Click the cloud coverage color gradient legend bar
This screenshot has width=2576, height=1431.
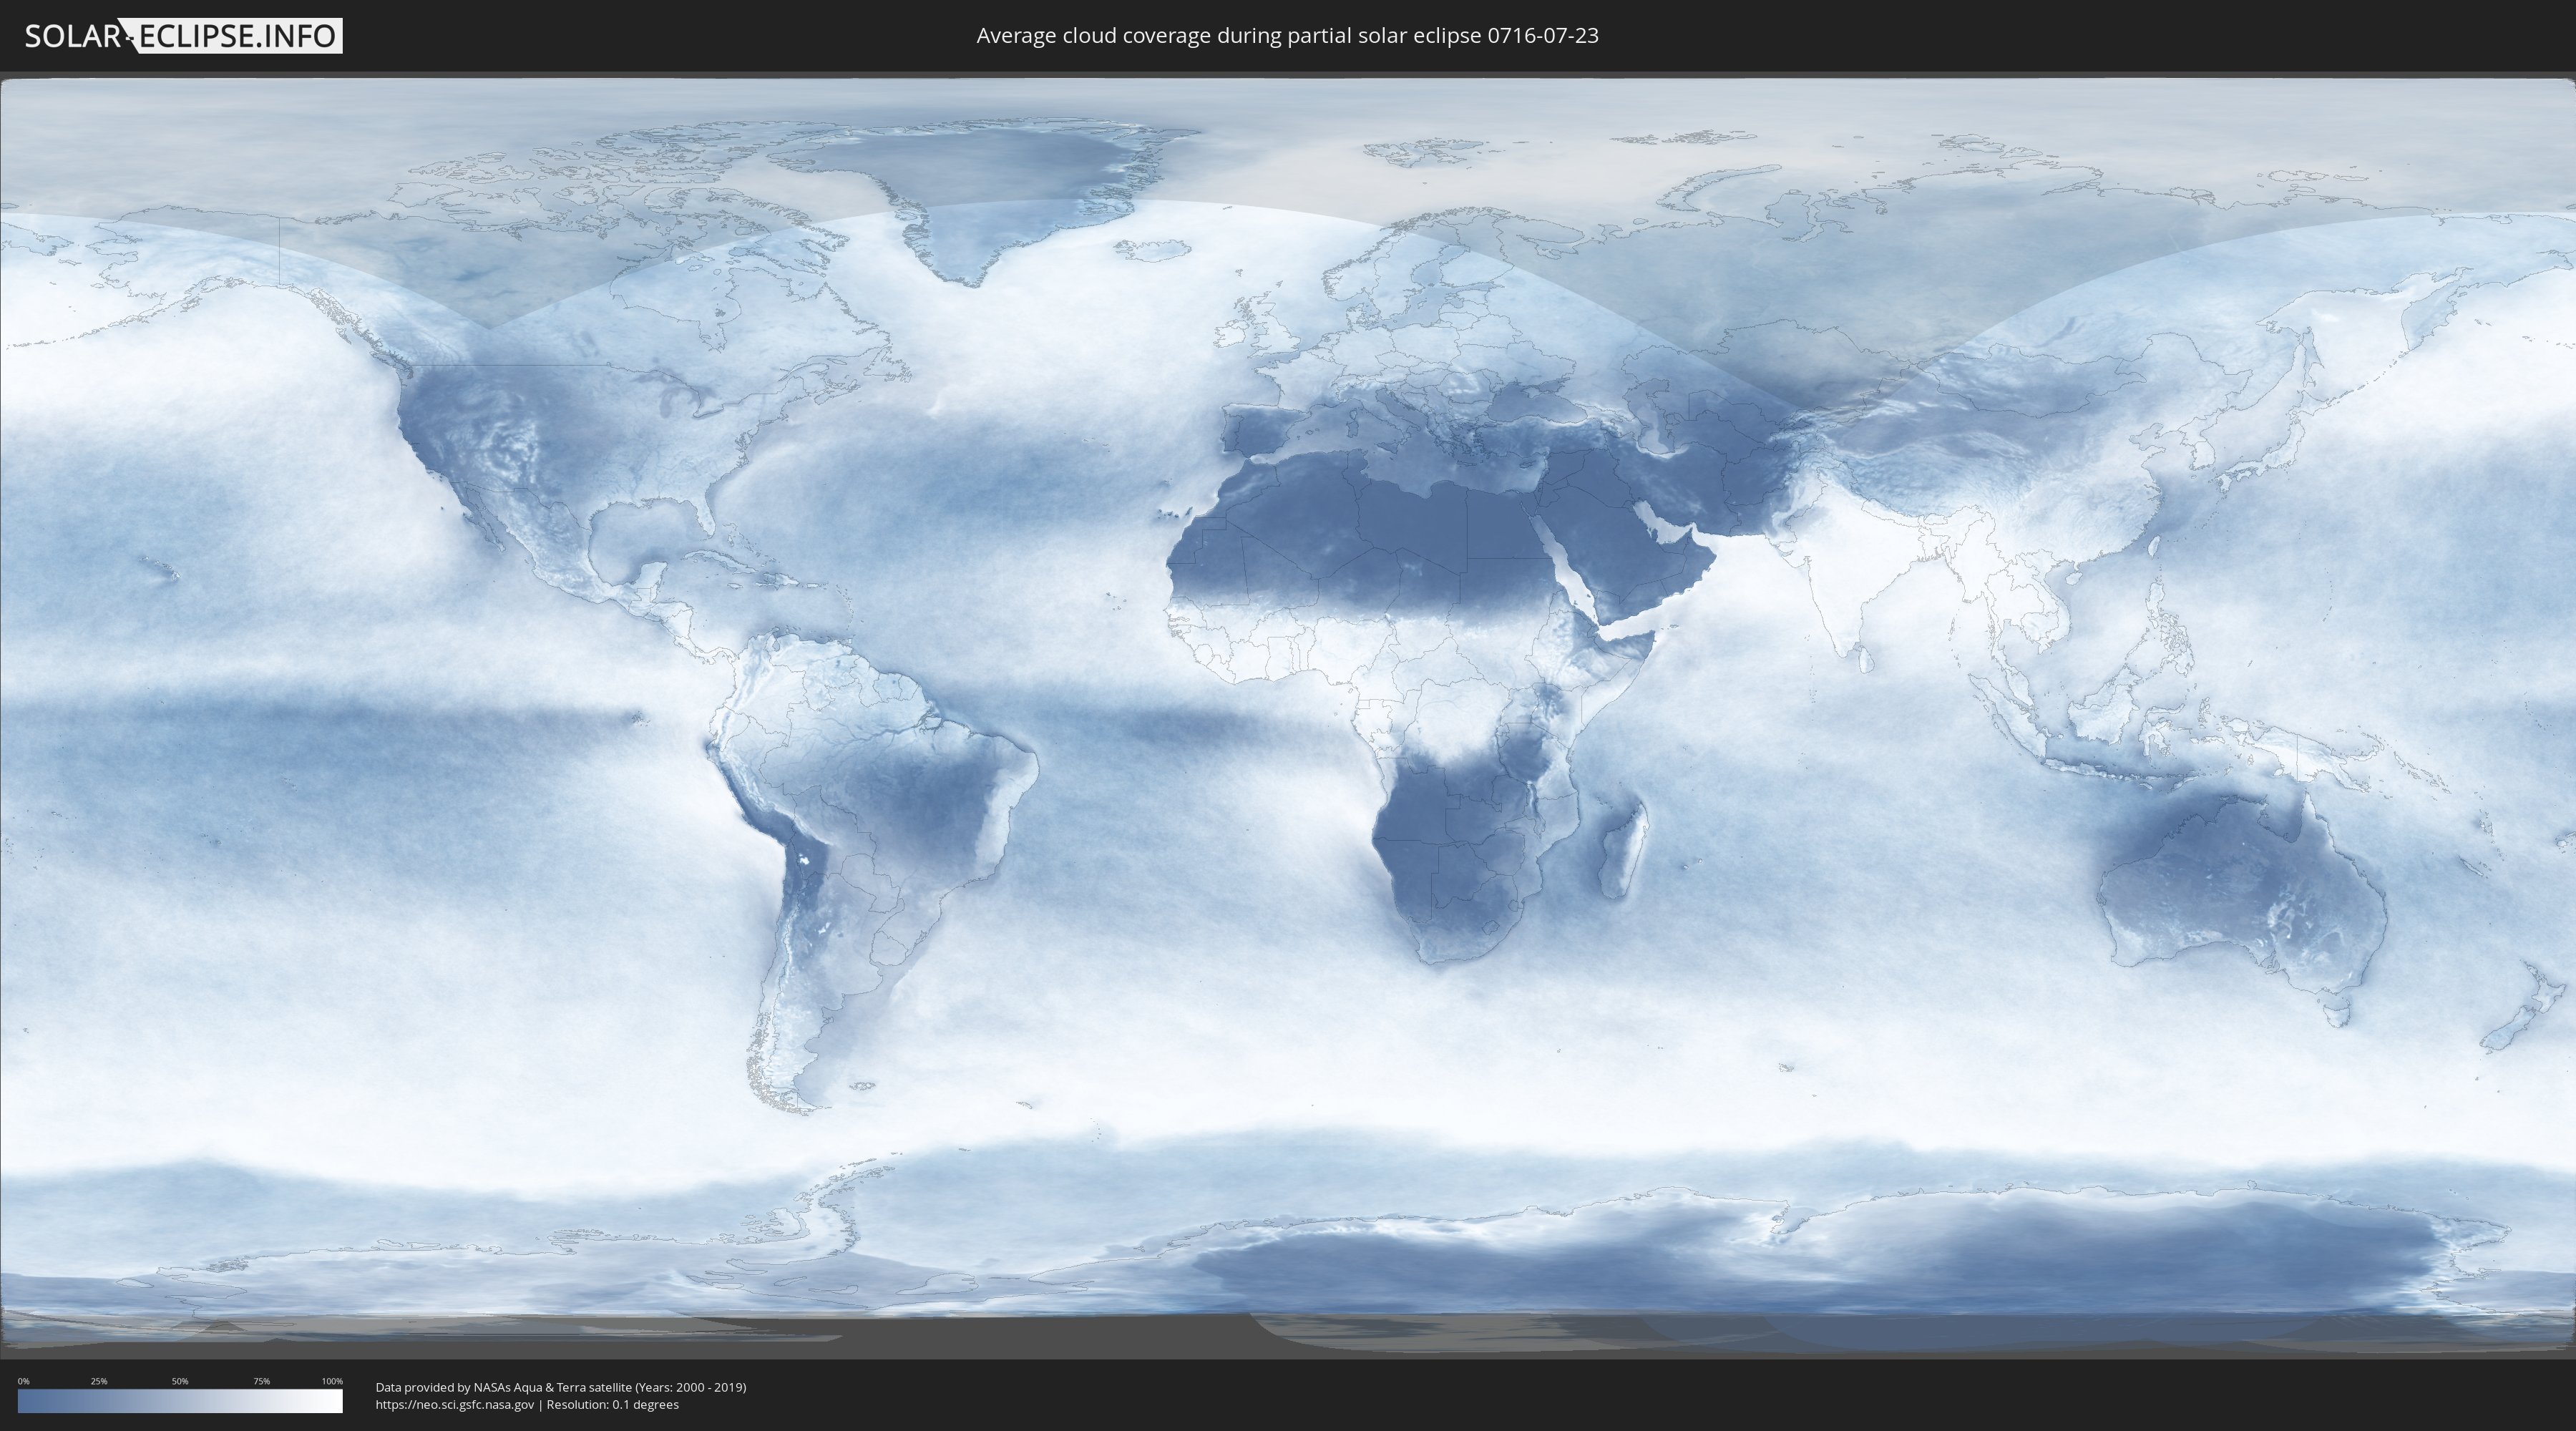pos(180,1401)
